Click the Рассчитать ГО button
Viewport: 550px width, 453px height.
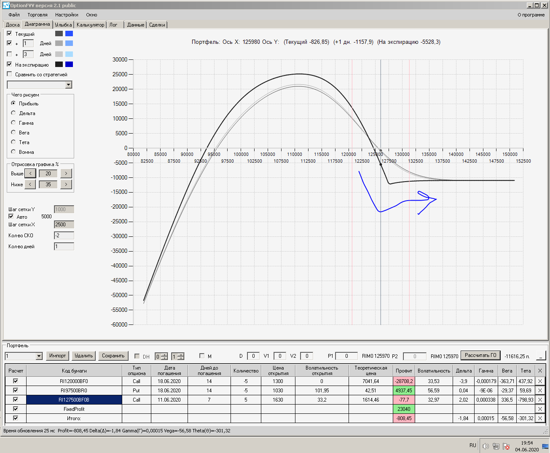pyautogui.click(x=480, y=355)
